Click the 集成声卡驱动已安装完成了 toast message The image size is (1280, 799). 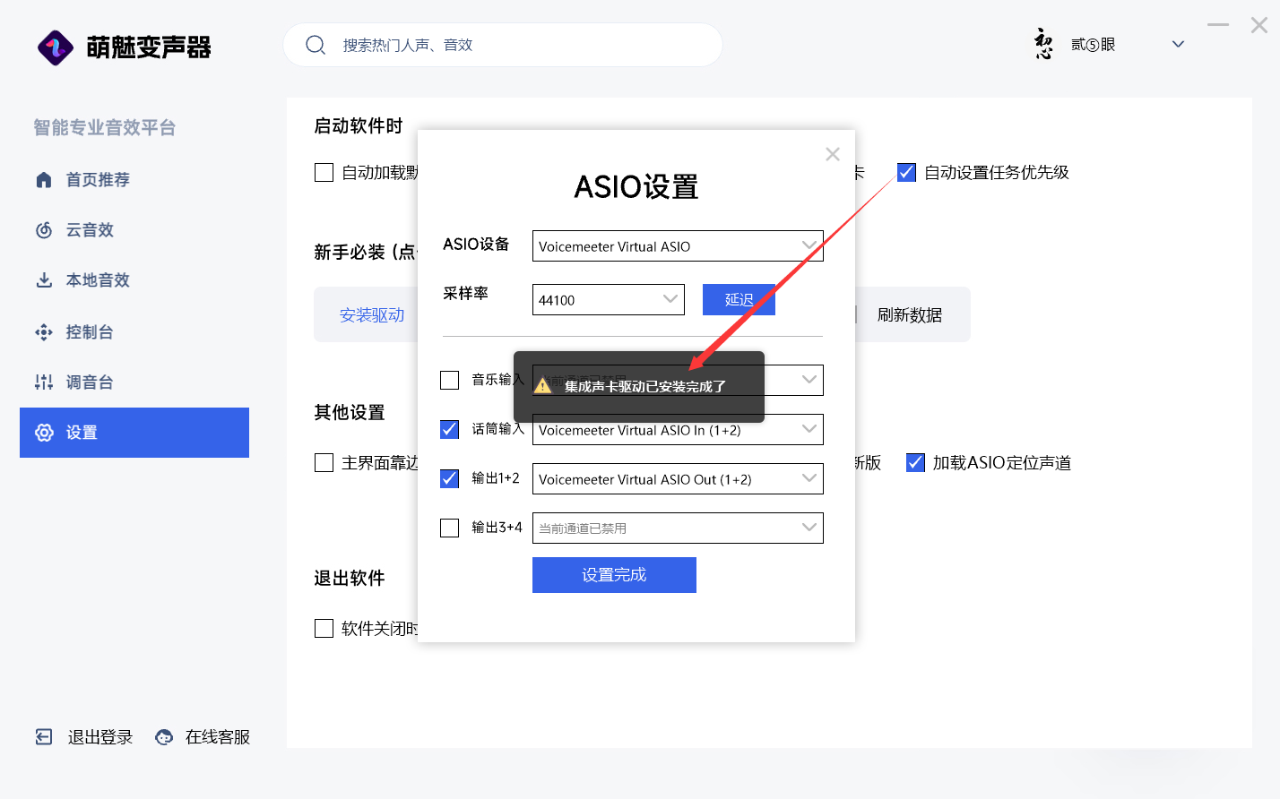(x=639, y=386)
